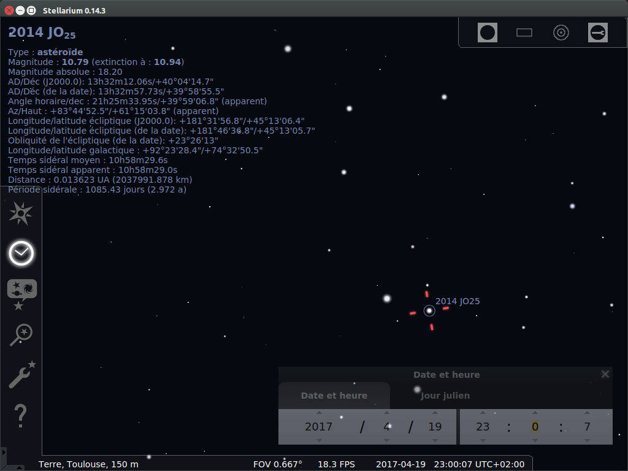This screenshot has height=471, width=628.
Task: Open the Configuration wrench icon
Action: tap(21, 375)
